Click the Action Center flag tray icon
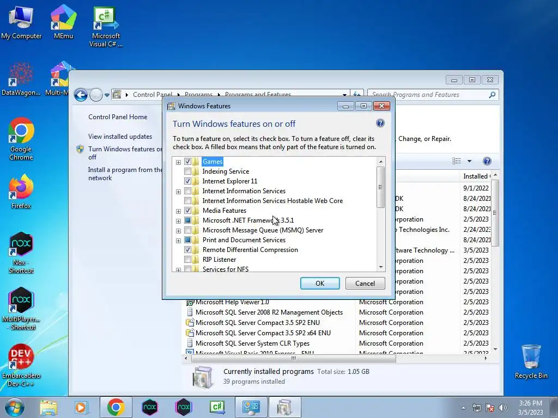This screenshot has height=418, width=558. [x=490, y=408]
